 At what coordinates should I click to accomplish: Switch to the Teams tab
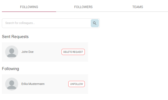coord(138,7)
